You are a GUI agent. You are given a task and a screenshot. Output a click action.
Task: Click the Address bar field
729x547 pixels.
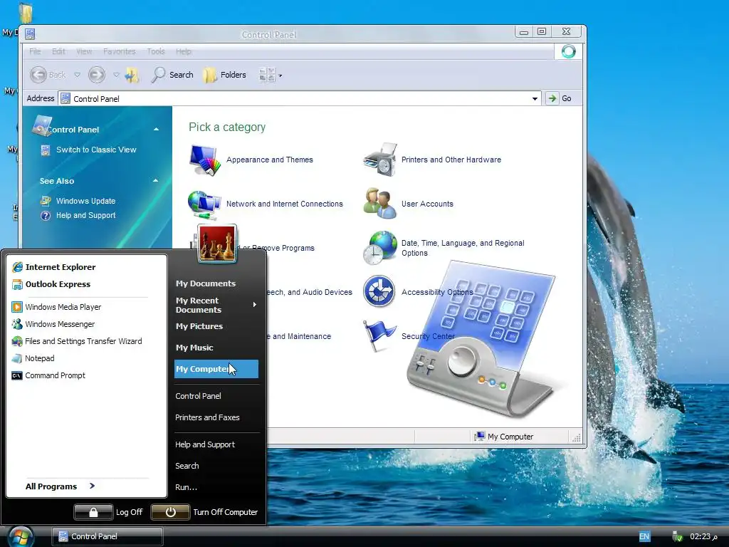tap(300, 98)
